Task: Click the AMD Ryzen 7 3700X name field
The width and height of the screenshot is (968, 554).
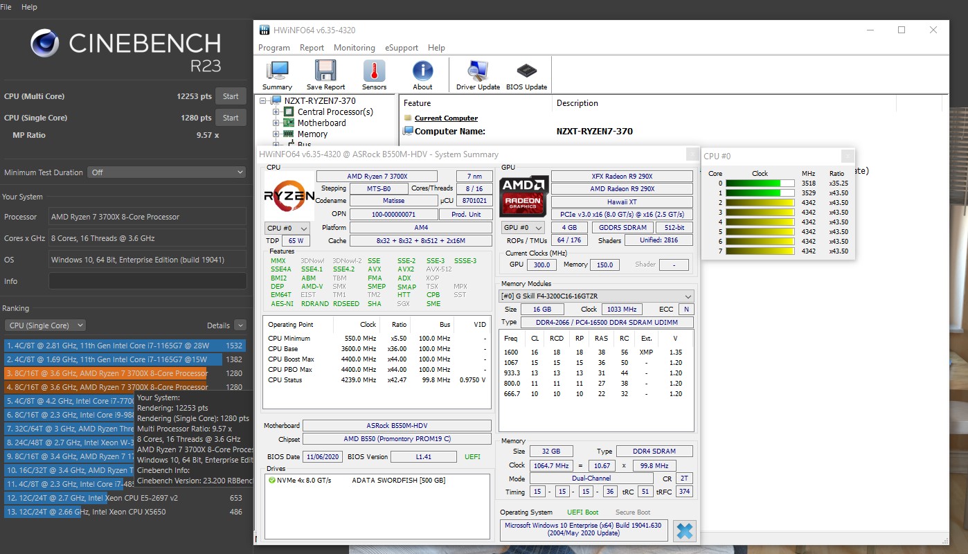Action: pyautogui.click(x=377, y=177)
